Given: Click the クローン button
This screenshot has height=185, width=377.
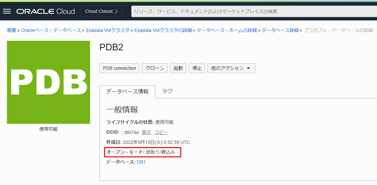Looking at the screenshot, I should coord(155,68).
